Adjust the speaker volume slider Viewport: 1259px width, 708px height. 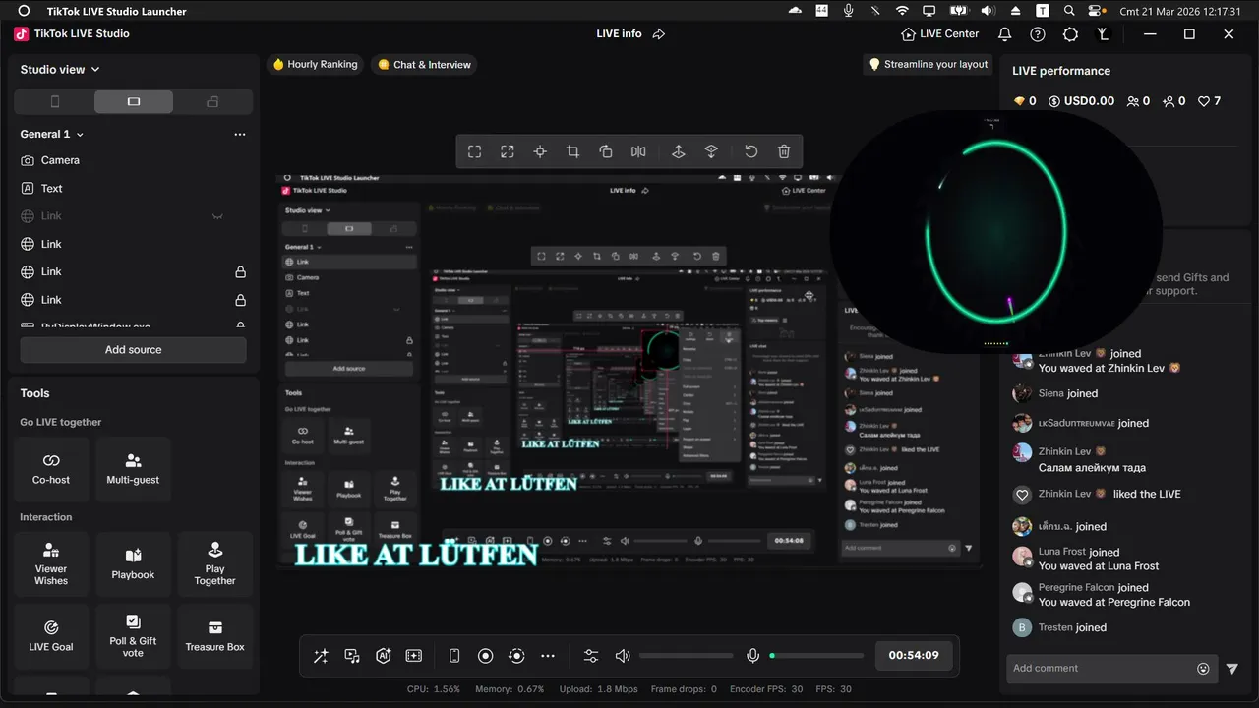[686, 656]
